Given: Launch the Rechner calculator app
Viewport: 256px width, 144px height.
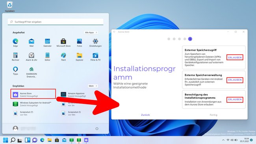Looking at the screenshot, I should coord(15,57).
